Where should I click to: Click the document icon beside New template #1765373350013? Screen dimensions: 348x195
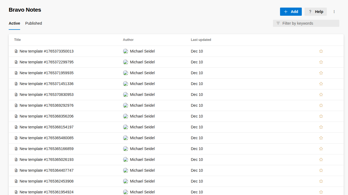click(x=16, y=51)
